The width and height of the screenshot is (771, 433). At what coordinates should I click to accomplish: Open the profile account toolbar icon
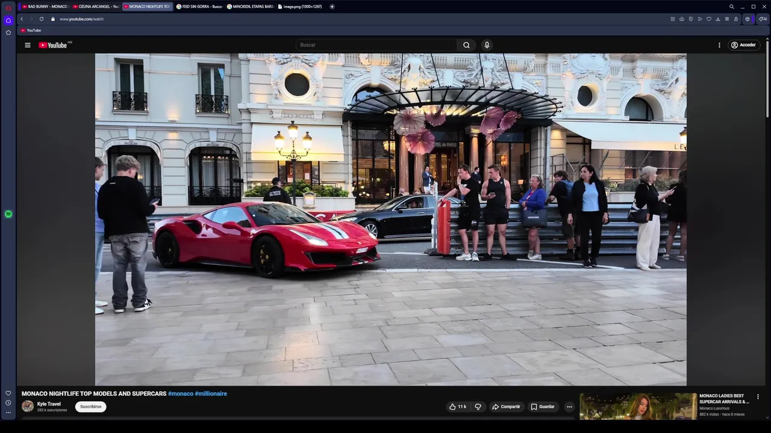(x=736, y=19)
